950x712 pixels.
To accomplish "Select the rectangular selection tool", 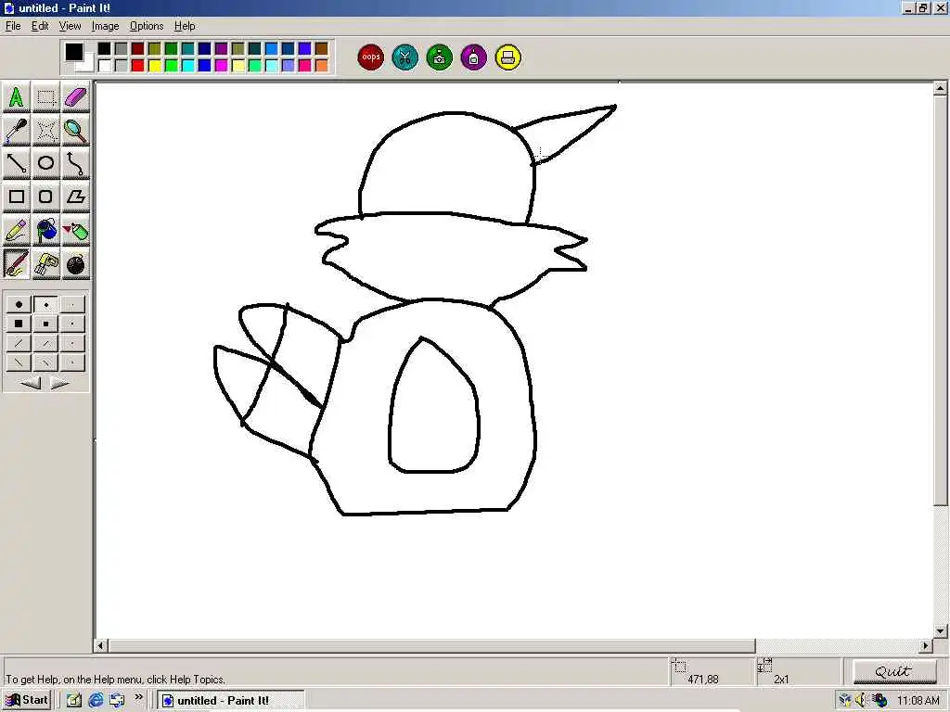I will click(x=46, y=96).
